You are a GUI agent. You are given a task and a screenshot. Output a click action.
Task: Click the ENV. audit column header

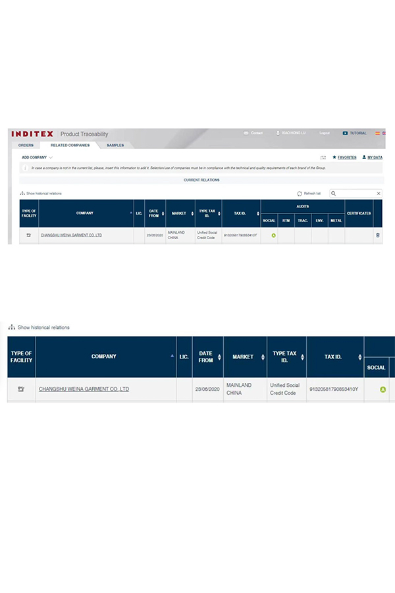tap(319, 221)
